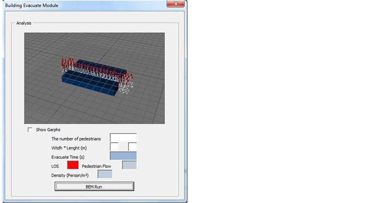Click the red LOS color swatch
The height and width of the screenshot is (203, 381).
tap(73, 166)
